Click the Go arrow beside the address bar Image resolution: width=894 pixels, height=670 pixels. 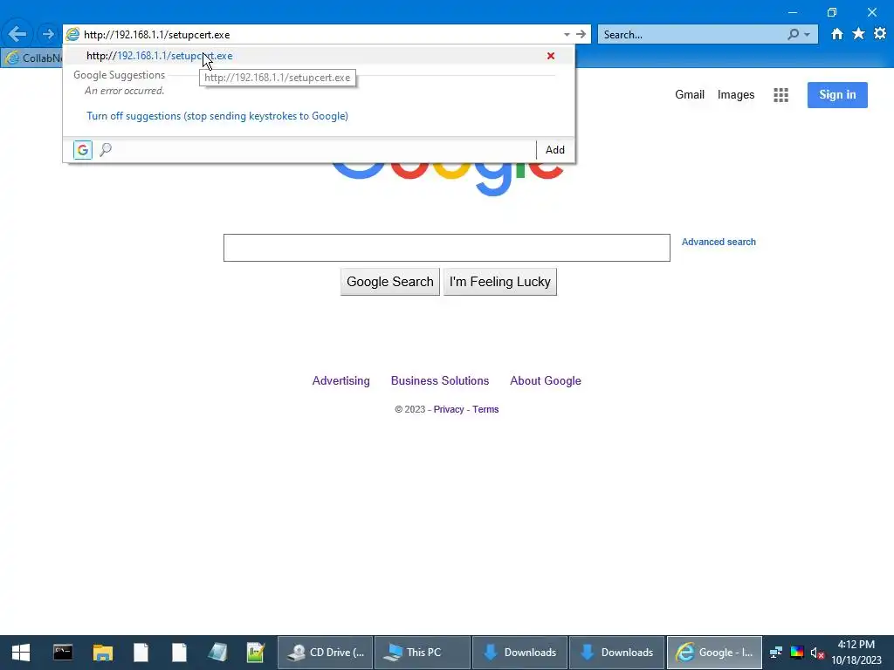[x=581, y=34]
